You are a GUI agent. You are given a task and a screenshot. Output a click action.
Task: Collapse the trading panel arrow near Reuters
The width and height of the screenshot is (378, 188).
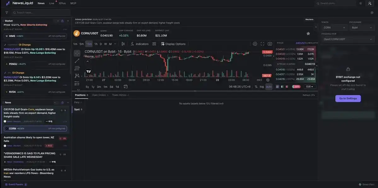coord(316,27)
